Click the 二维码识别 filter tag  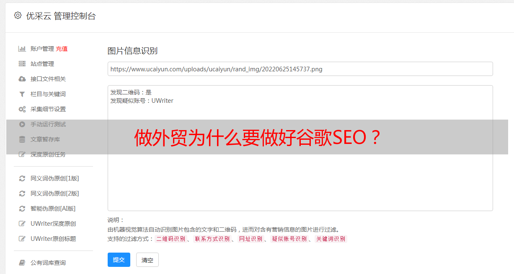[x=171, y=239]
